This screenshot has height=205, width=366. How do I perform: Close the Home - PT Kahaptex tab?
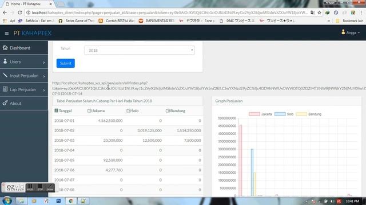pyautogui.click(x=50, y=4)
